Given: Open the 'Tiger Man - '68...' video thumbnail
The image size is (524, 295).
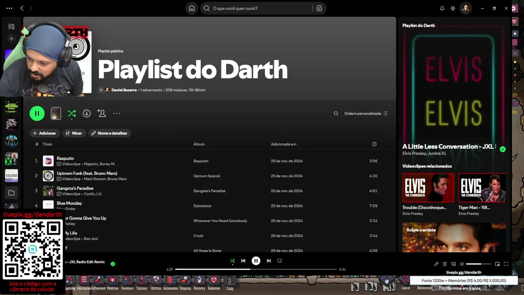Looking at the screenshot, I should point(482,188).
